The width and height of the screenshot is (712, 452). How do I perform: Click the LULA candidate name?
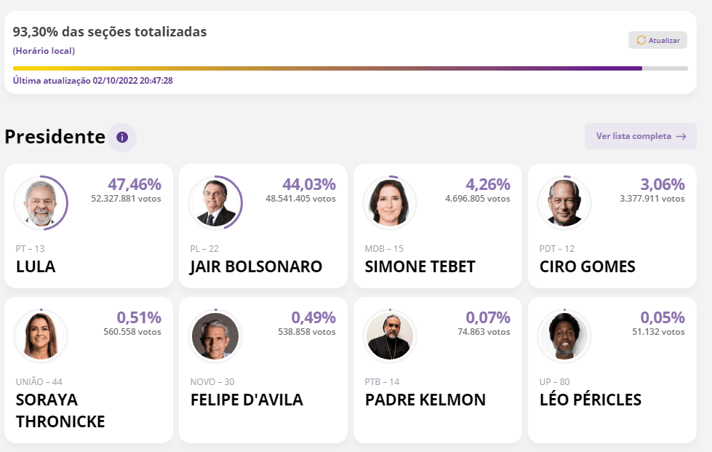[36, 266]
